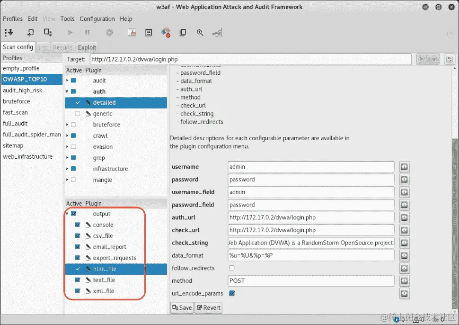Click help icon beside method
This screenshot has width=459, height=325.
coord(404,281)
